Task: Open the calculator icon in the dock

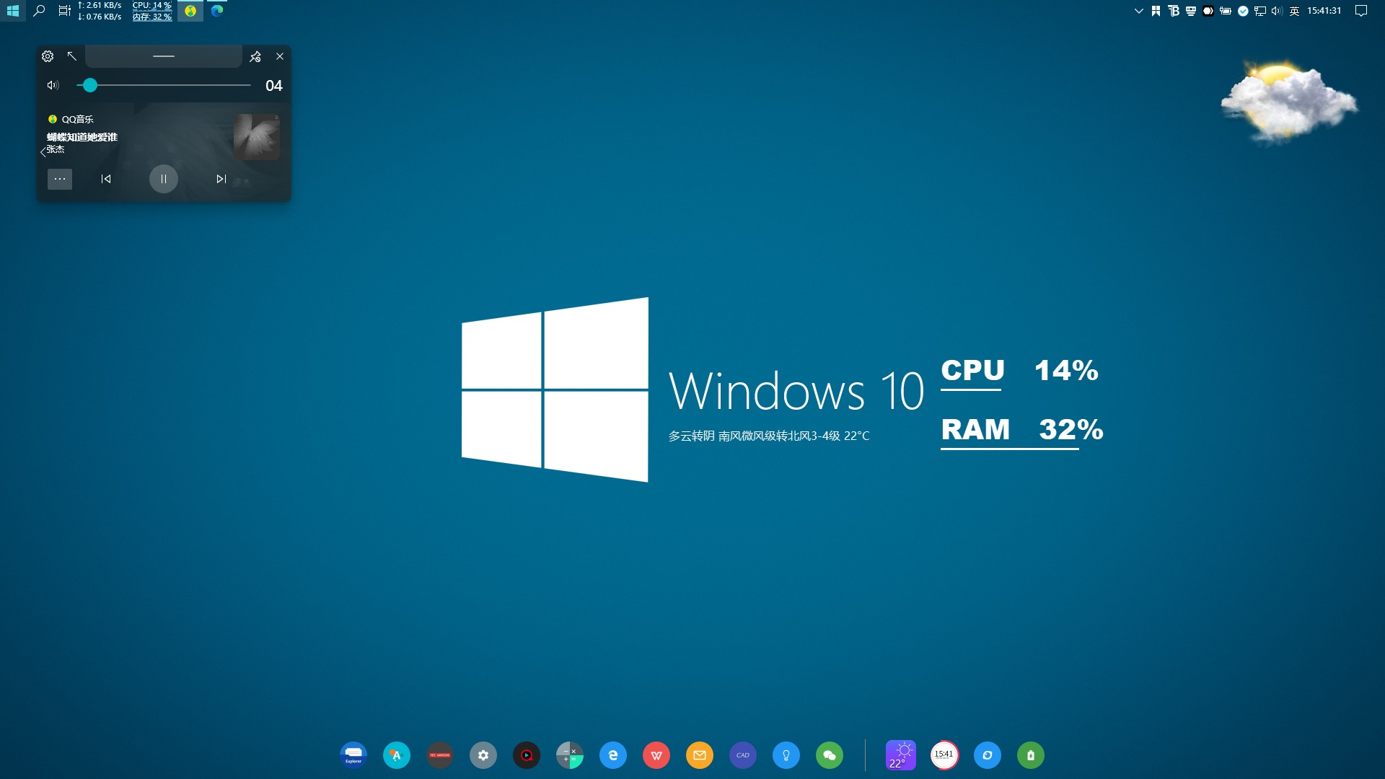Action: 570,755
